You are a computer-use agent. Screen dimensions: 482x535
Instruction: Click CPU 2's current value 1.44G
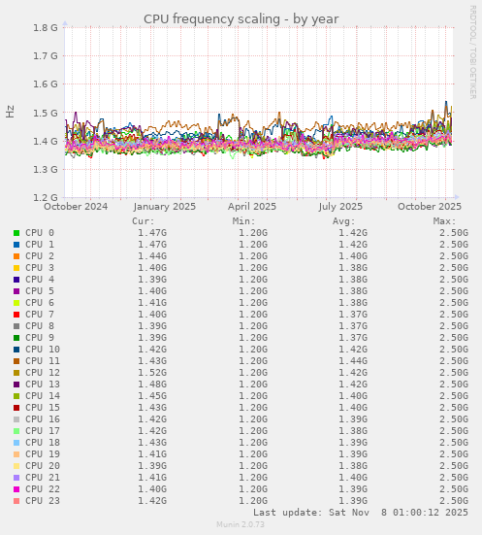pyautogui.click(x=152, y=256)
